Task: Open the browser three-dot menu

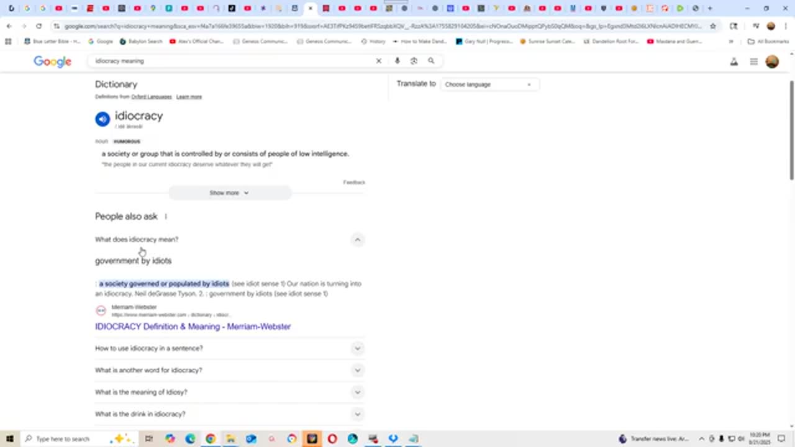Action: tap(786, 26)
